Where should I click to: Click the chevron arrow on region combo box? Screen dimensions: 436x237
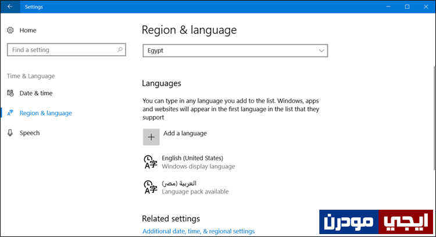click(321, 51)
